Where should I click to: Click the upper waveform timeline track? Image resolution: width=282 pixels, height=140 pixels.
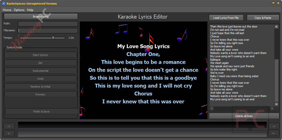point(142,125)
